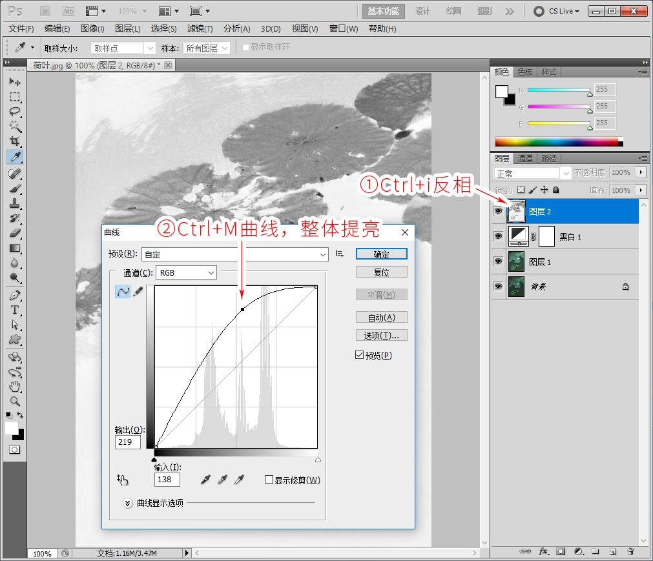Toggle the Show Sampling Ring checkbox
Screen dimensions: 653x561
pos(245,47)
